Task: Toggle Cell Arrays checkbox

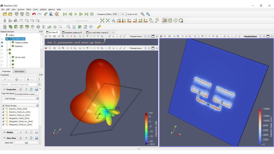Action: click(x=3, y=98)
